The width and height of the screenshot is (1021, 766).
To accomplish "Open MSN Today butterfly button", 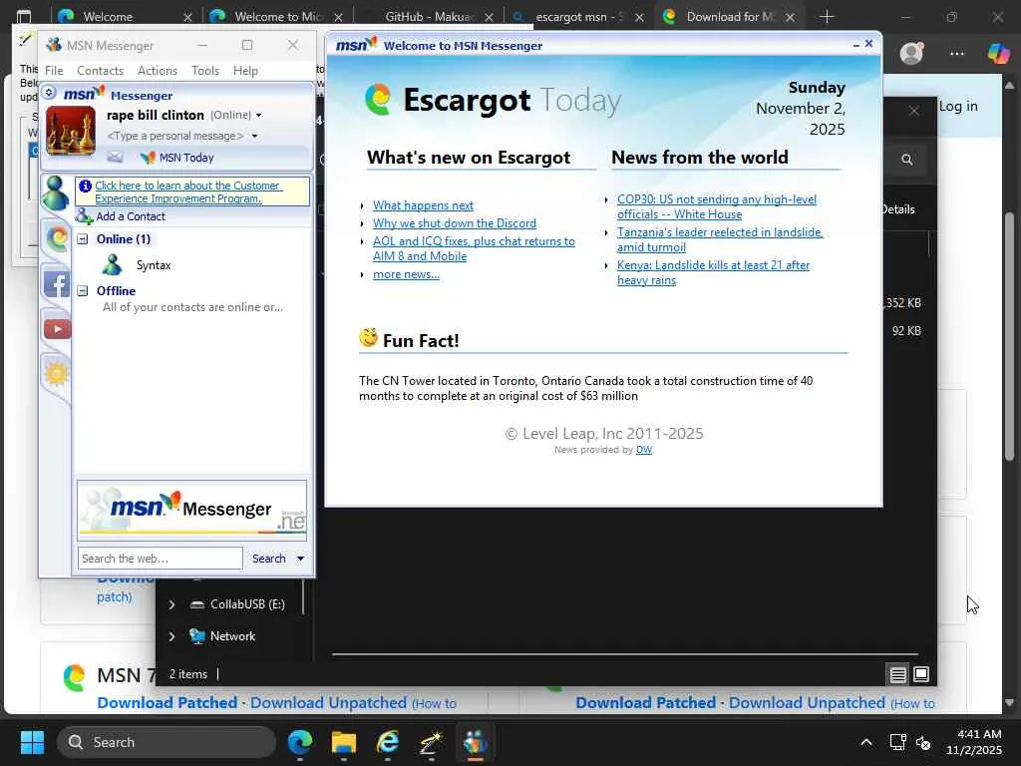I will coord(176,158).
